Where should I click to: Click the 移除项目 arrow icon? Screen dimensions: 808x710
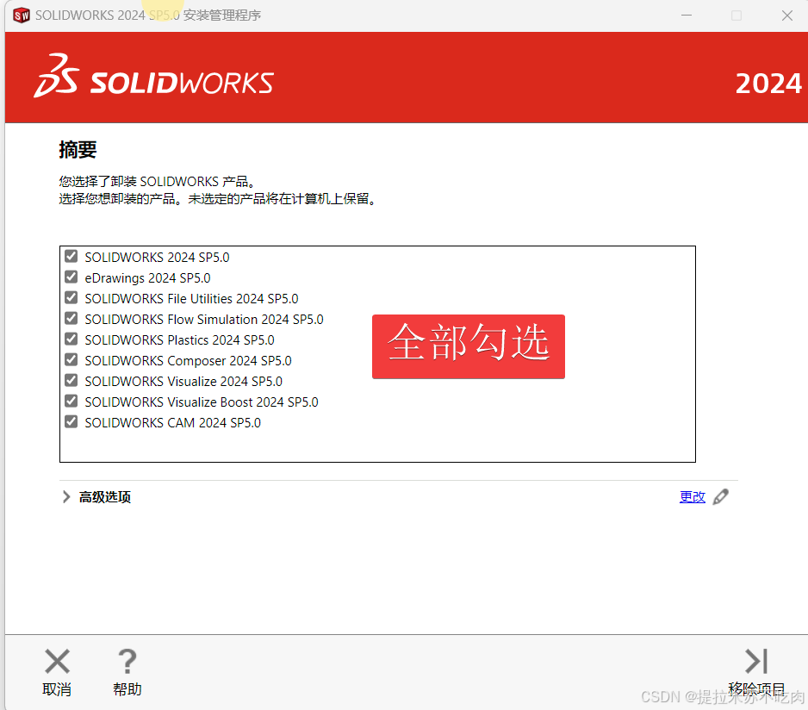pos(756,661)
